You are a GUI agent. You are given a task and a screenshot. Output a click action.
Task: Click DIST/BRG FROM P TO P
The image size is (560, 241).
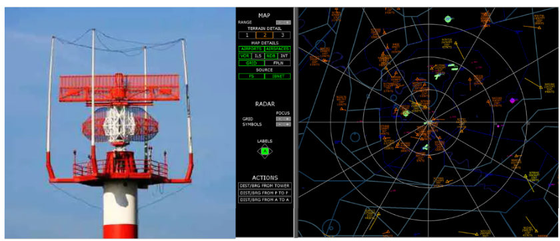tap(265, 193)
